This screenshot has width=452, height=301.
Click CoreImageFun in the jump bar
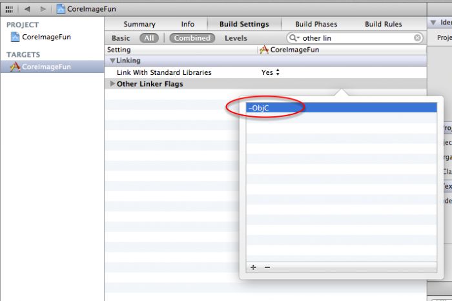point(86,9)
